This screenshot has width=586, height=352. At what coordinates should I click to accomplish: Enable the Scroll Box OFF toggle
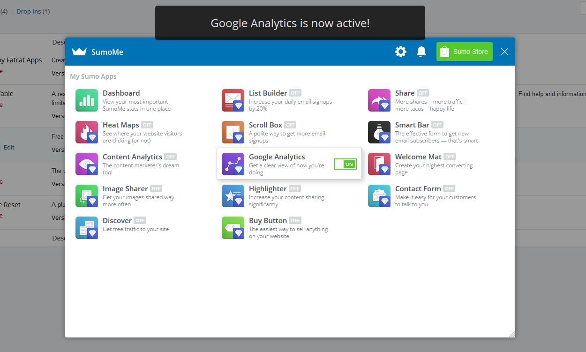click(x=290, y=125)
